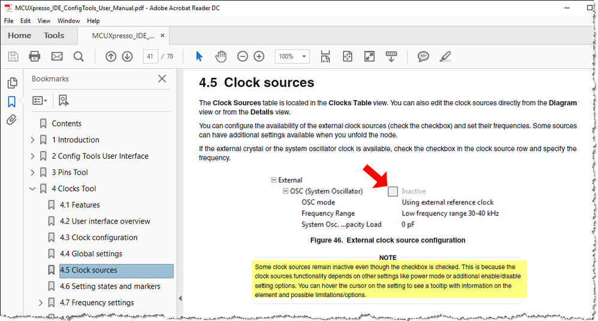Image resolution: width=598 pixels, height=321 pixels.
Task: Jump to 2 Config Tools User Interface
Action: pyautogui.click(x=100, y=156)
